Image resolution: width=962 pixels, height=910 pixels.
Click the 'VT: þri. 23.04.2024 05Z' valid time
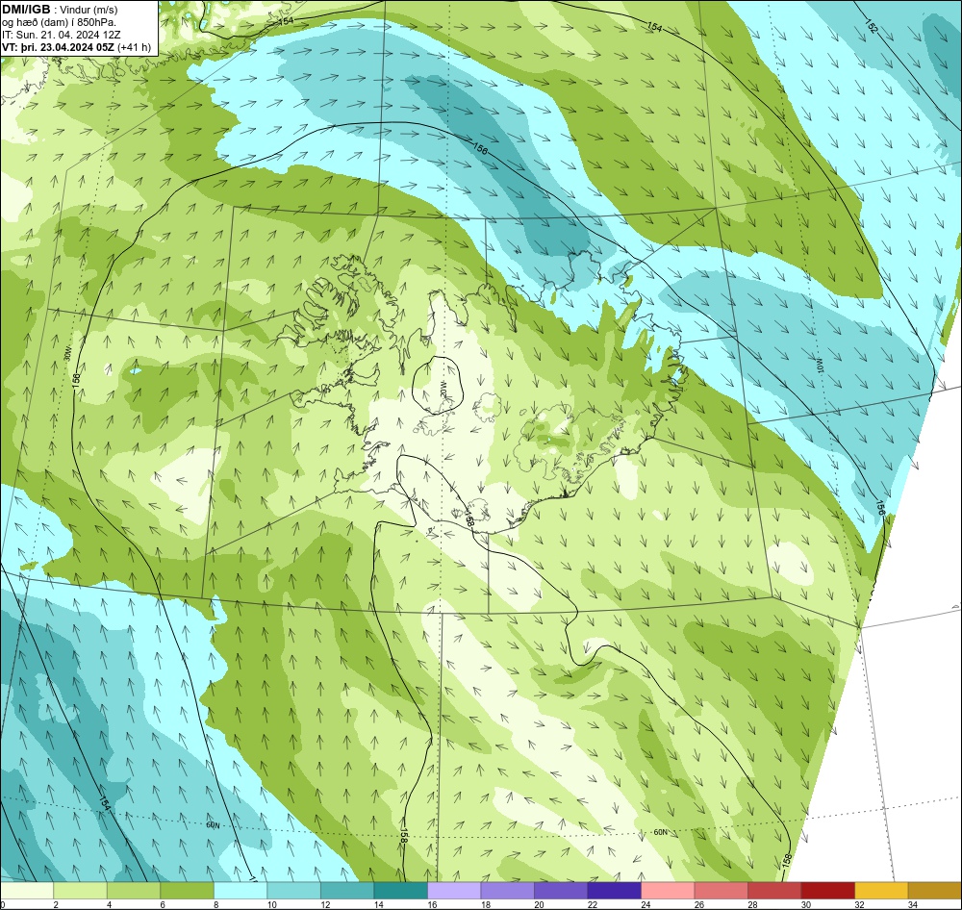59,46
